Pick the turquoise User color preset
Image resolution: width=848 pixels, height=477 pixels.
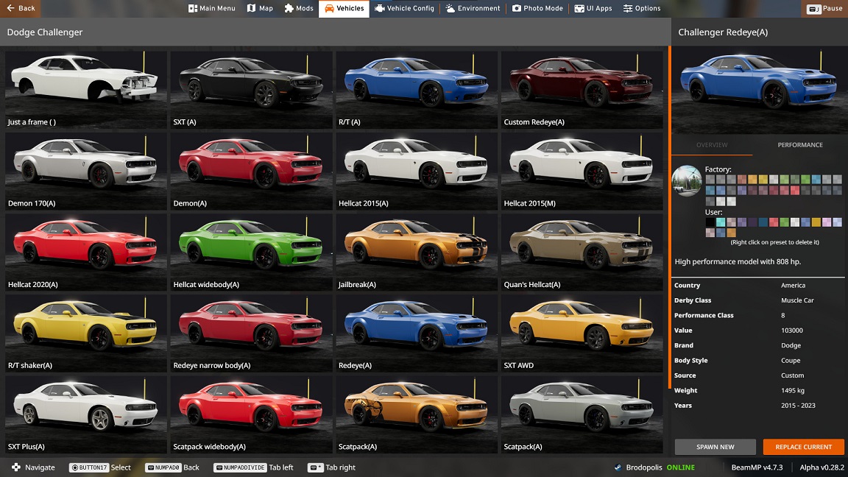721,222
